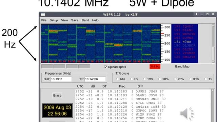This screenshot has height=122, width=217.
Task: Open the Setup menu
Action: (x=54, y=20)
